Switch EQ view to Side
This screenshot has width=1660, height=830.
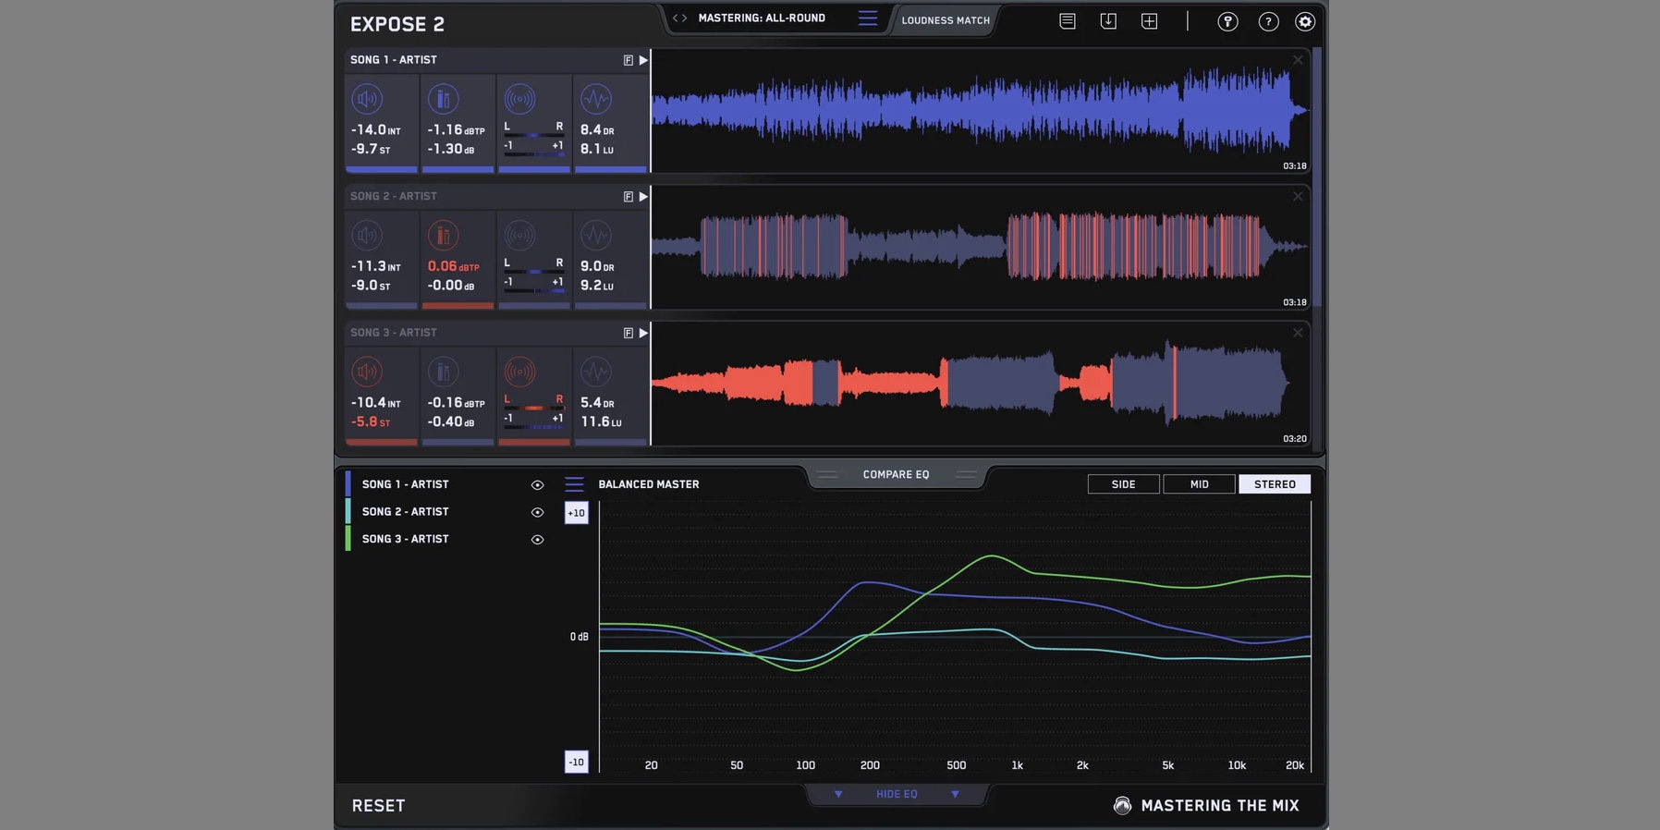pos(1123,484)
